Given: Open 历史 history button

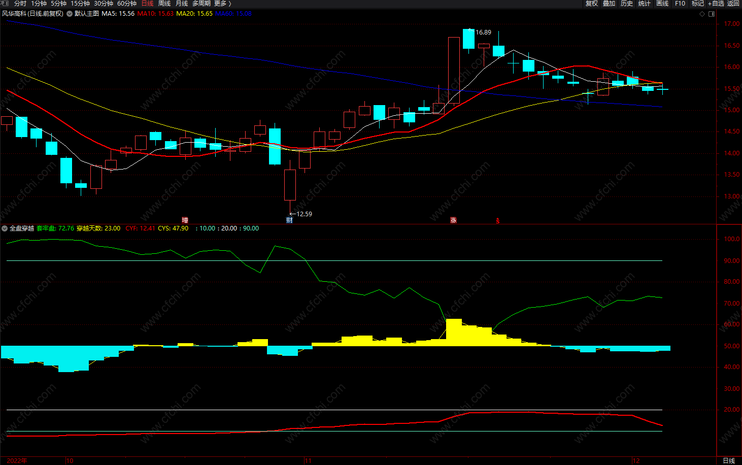Looking at the screenshot, I should pyautogui.click(x=627, y=4).
